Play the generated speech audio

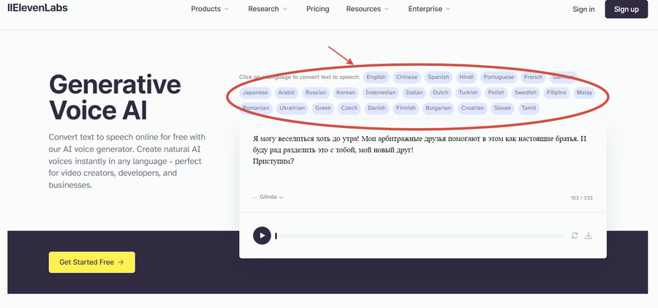pyautogui.click(x=262, y=236)
